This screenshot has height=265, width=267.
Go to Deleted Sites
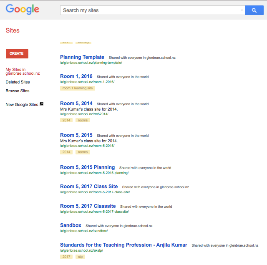pos(18,82)
